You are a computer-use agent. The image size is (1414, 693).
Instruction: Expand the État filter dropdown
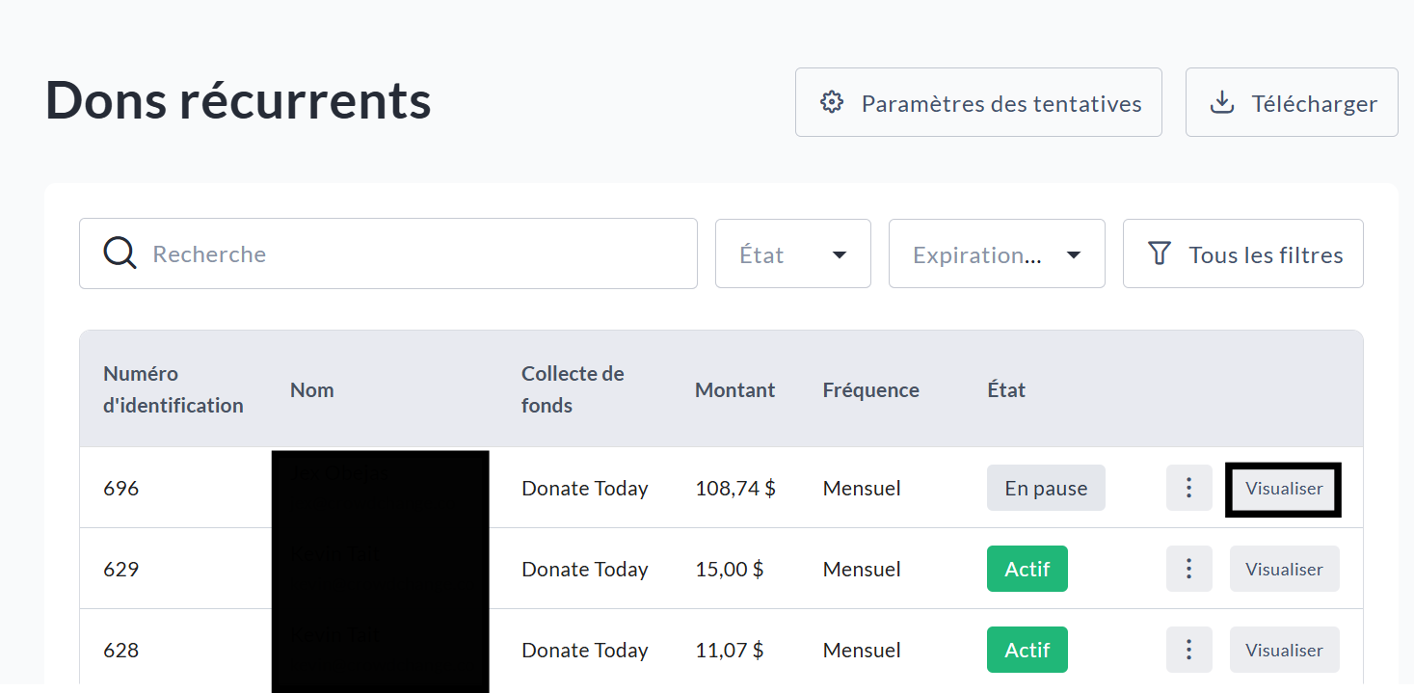(792, 254)
